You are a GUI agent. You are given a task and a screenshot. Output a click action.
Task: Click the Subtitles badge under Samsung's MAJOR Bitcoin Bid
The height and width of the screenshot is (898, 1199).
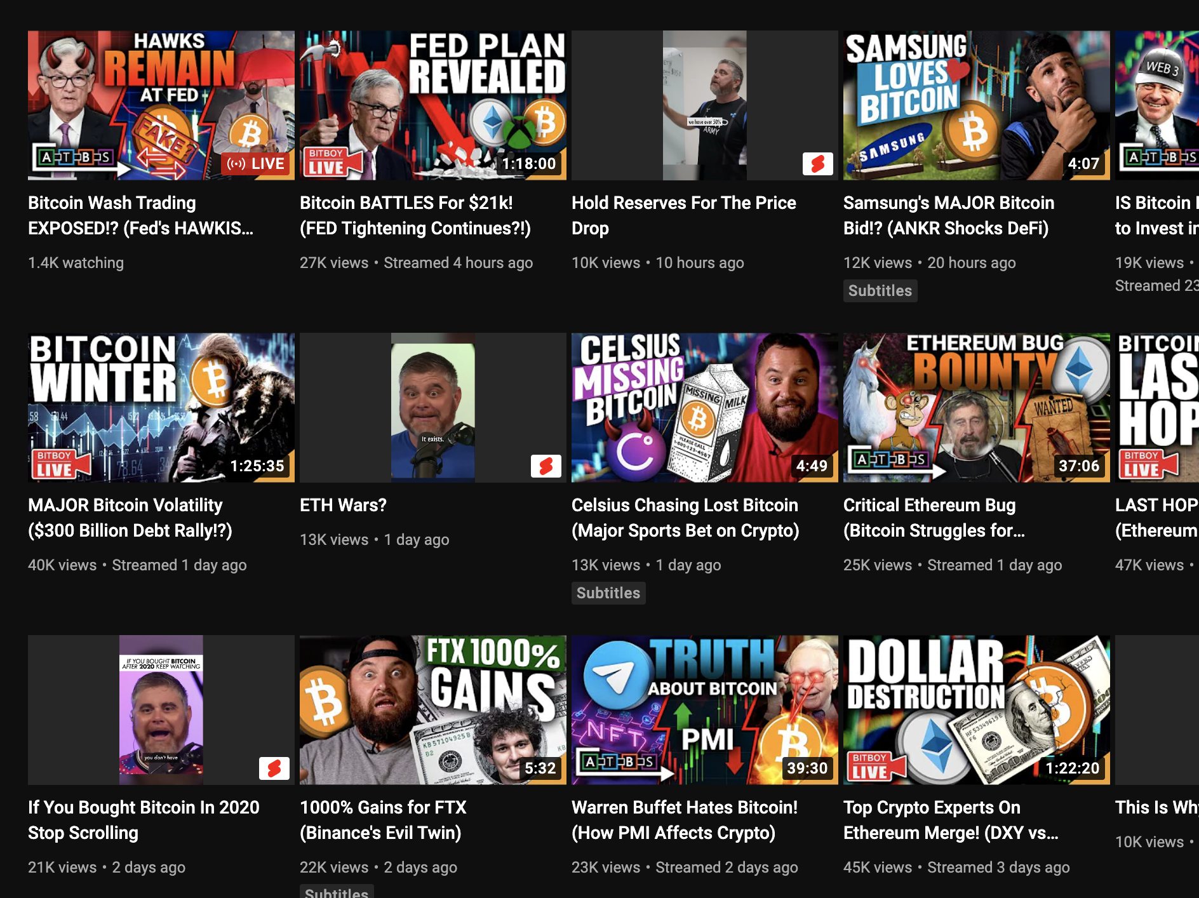[x=880, y=290]
